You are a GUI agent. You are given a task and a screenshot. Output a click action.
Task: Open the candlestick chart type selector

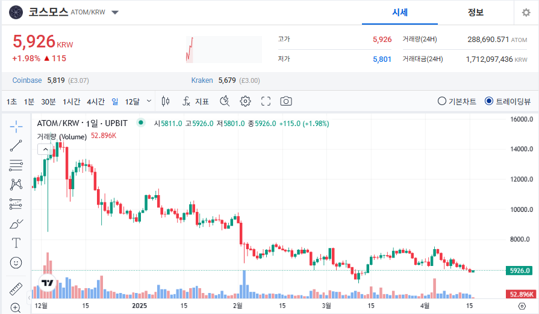166,101
